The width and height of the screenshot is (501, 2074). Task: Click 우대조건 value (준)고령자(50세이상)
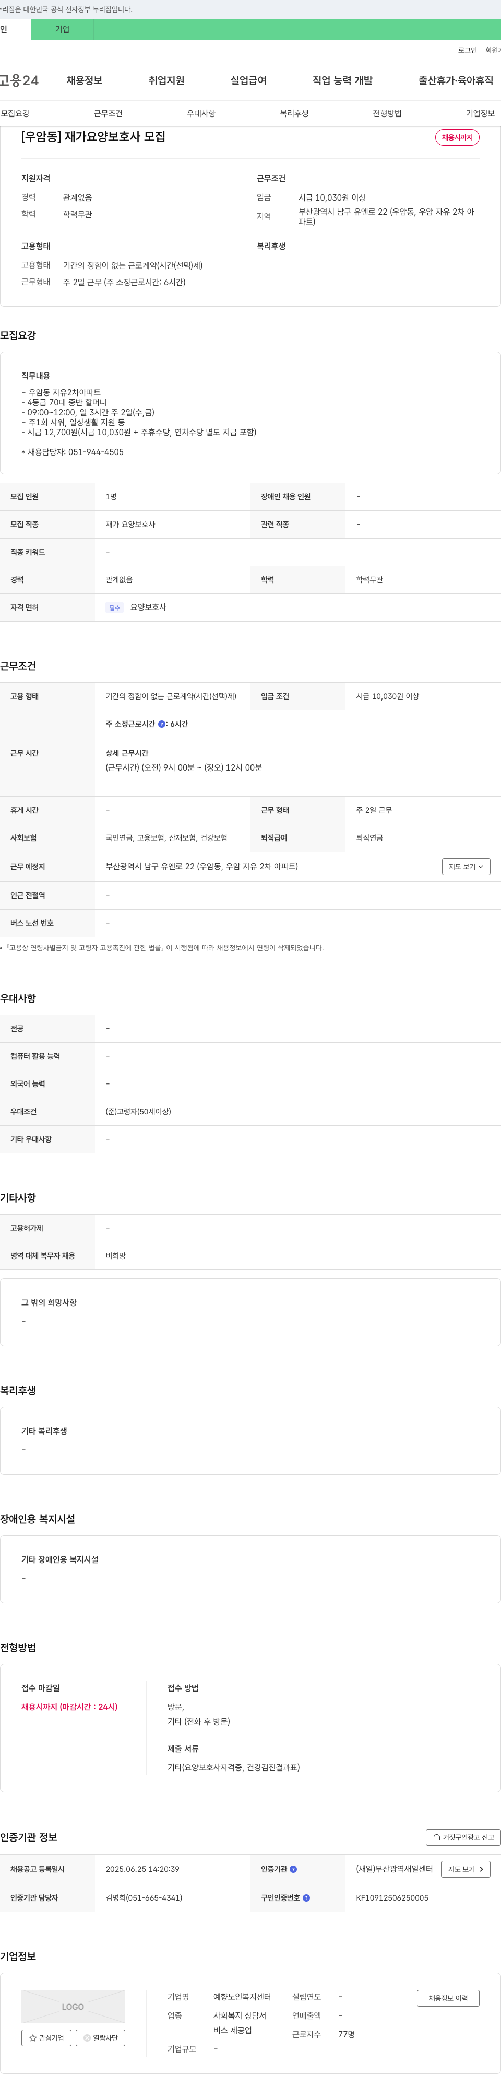click(x=138, y=1111)
